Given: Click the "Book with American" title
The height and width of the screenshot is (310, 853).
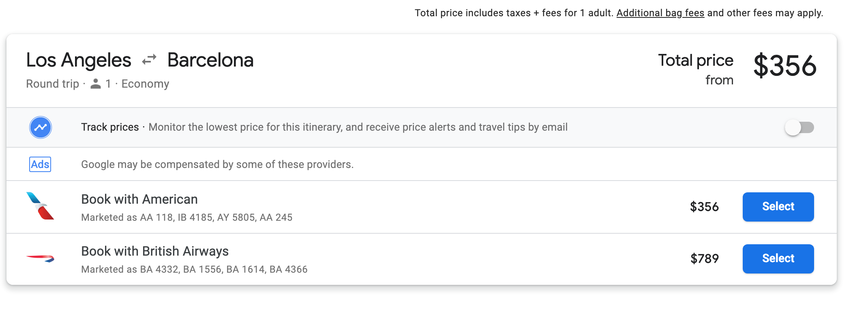Looking at the screenshot, I should coord(139,199).
